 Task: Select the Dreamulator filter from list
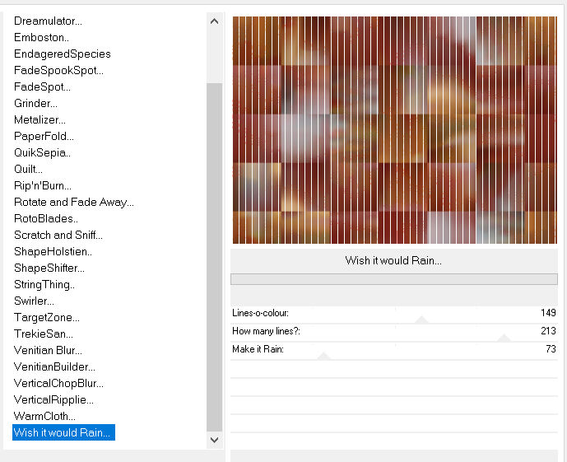pos(48,21)
